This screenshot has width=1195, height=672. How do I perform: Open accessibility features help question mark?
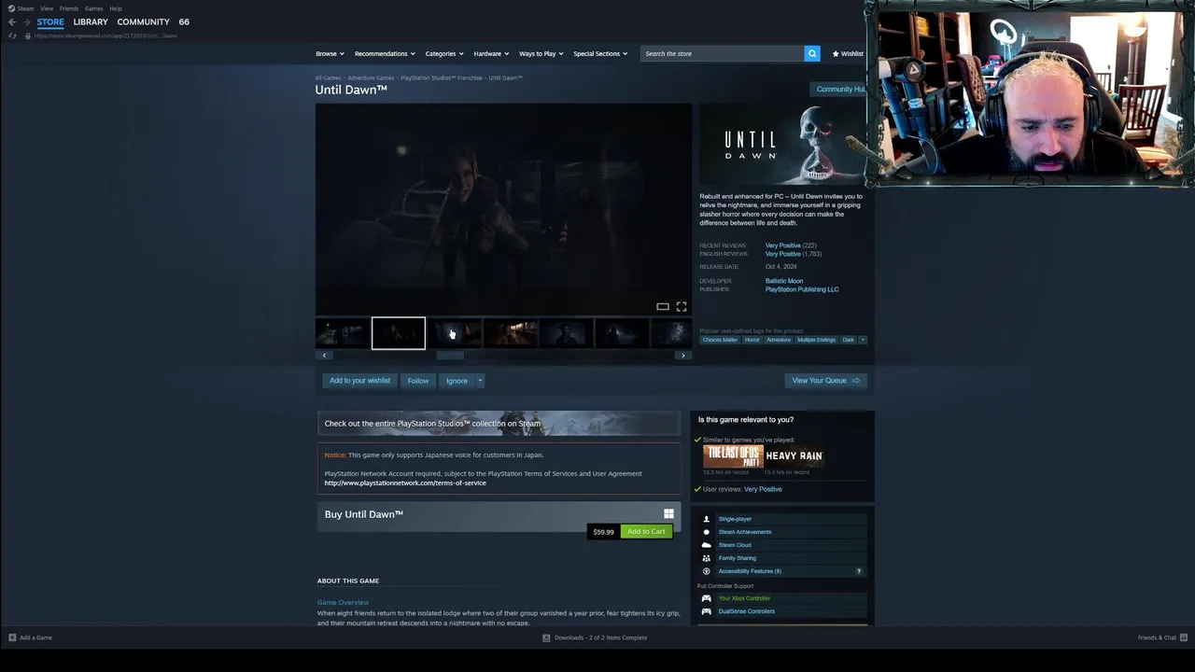[x=859, y=571]
